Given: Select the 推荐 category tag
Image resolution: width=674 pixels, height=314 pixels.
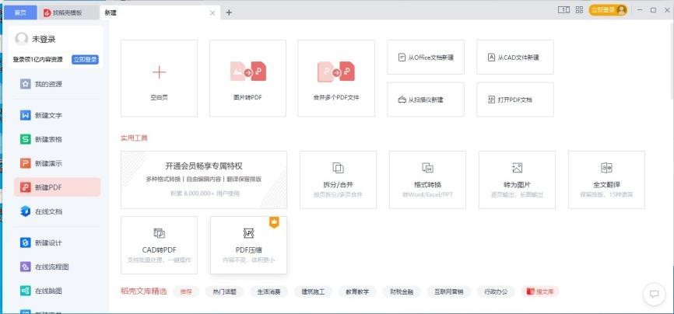Looking at the screenshot, I should point(187,291).
